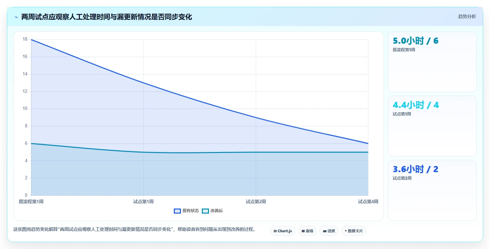Click the 原有状态 legend text
This screenshot has width=490, height=249.
[x=191, y=211]
